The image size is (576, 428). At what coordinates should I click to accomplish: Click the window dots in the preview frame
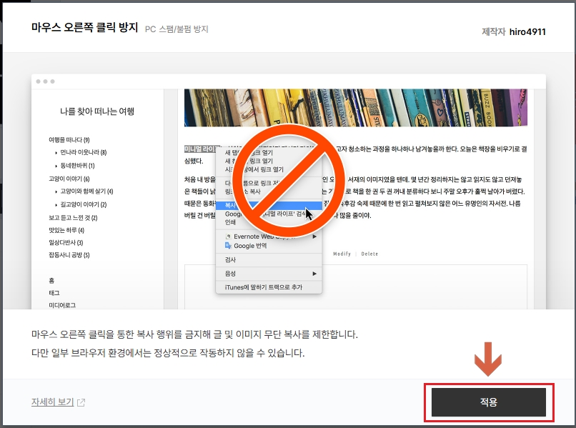pos(44,81)
